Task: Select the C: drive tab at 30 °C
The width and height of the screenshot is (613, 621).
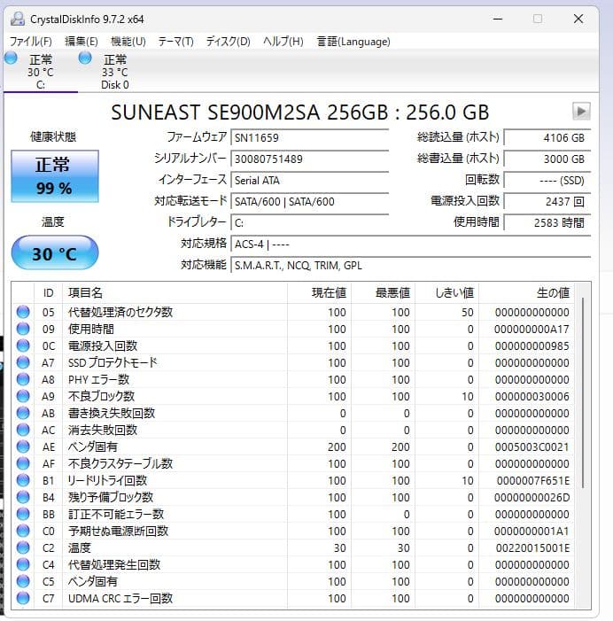Action: (40, 71)
